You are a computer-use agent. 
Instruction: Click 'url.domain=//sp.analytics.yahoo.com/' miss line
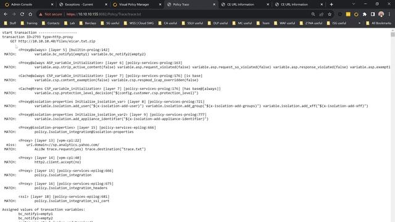[63, 145]
